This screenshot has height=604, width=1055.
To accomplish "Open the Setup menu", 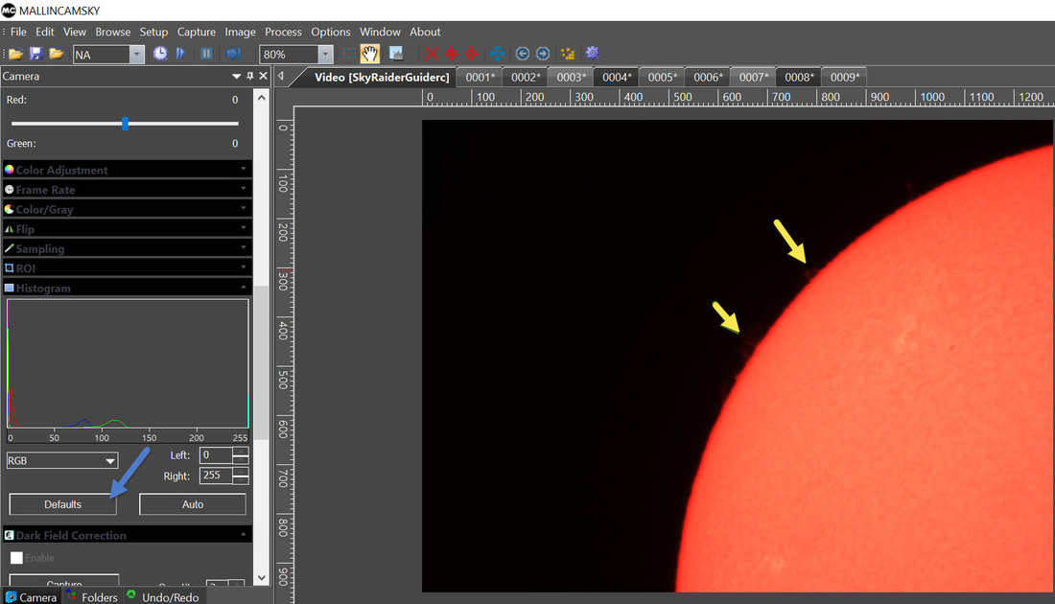I will [x=153, y=32].
